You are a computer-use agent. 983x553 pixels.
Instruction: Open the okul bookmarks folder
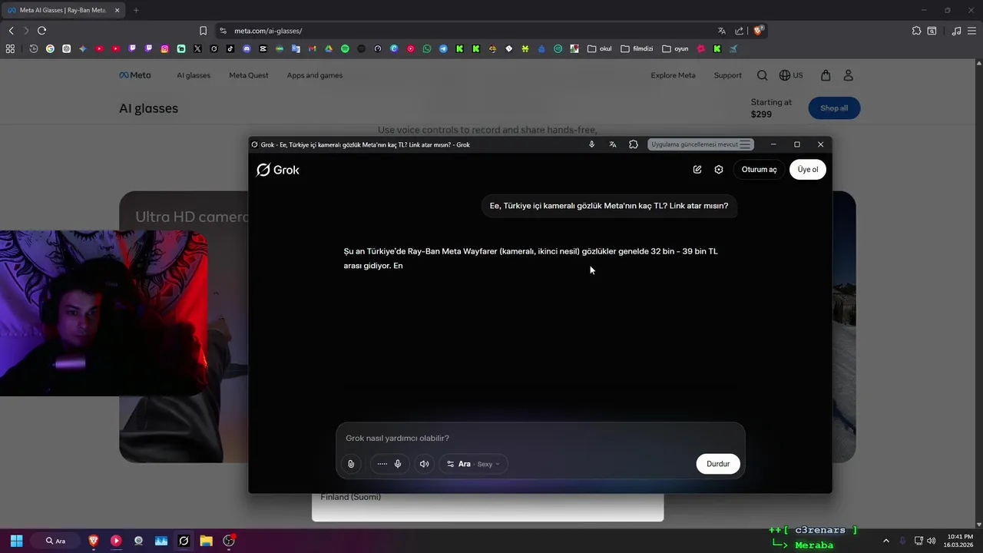point(600,48)
